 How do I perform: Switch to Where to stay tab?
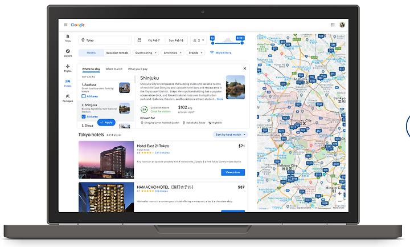(91, 69)
